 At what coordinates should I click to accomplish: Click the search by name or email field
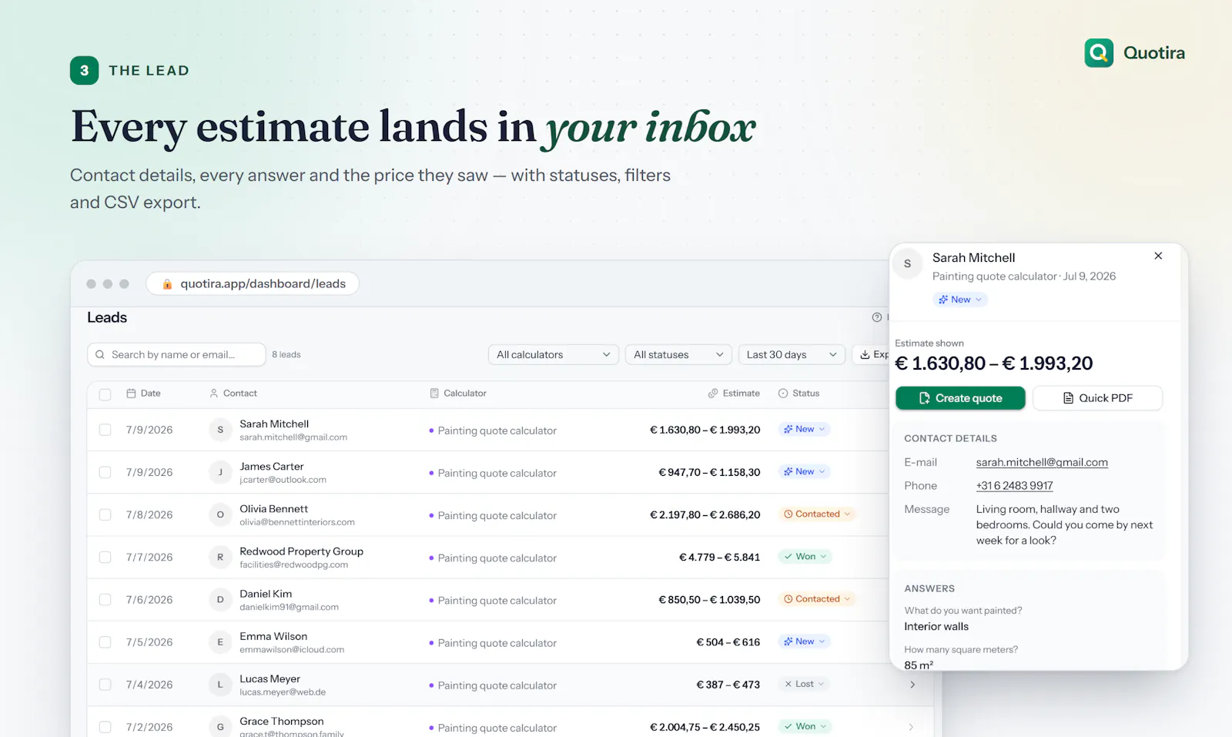(x=176, y=355)
